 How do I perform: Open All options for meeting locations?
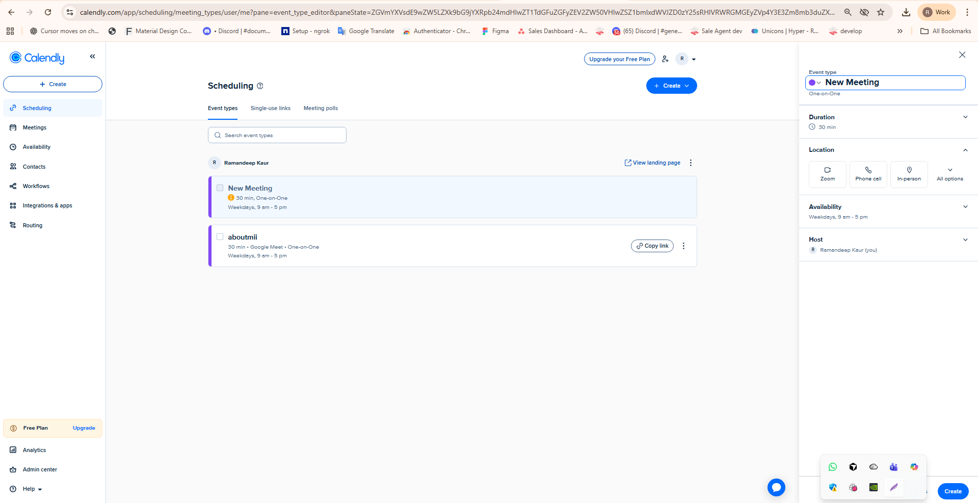point(949,174)
